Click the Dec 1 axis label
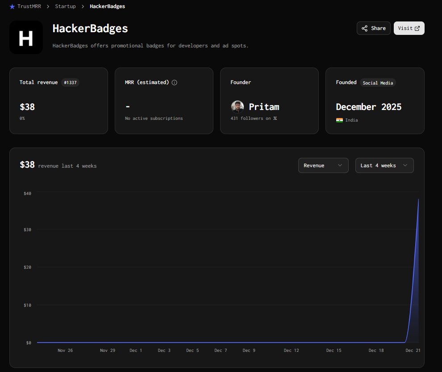 pyautogui.click(x=136, y=350)
